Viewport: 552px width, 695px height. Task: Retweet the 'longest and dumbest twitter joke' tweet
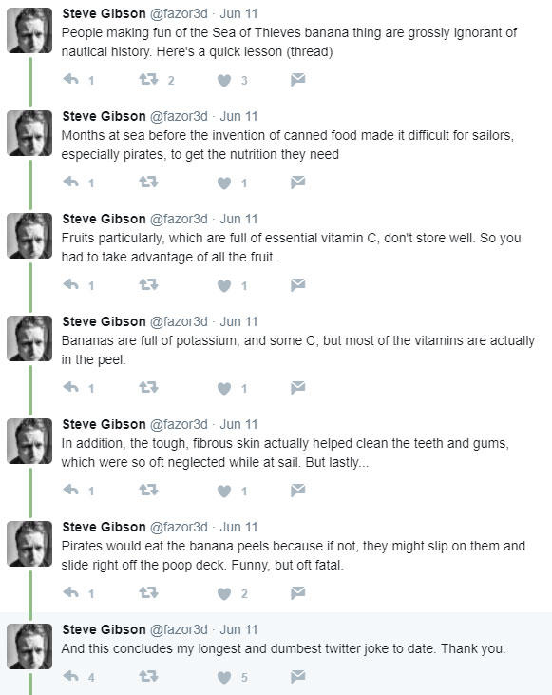point(148,676)
